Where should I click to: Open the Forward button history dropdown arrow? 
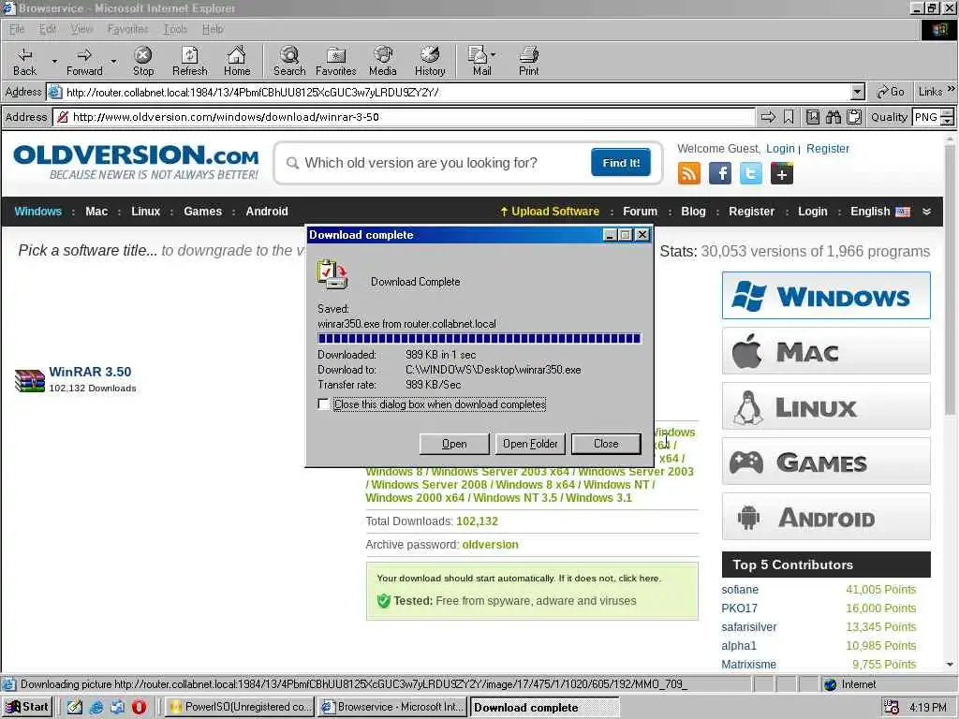113,61
